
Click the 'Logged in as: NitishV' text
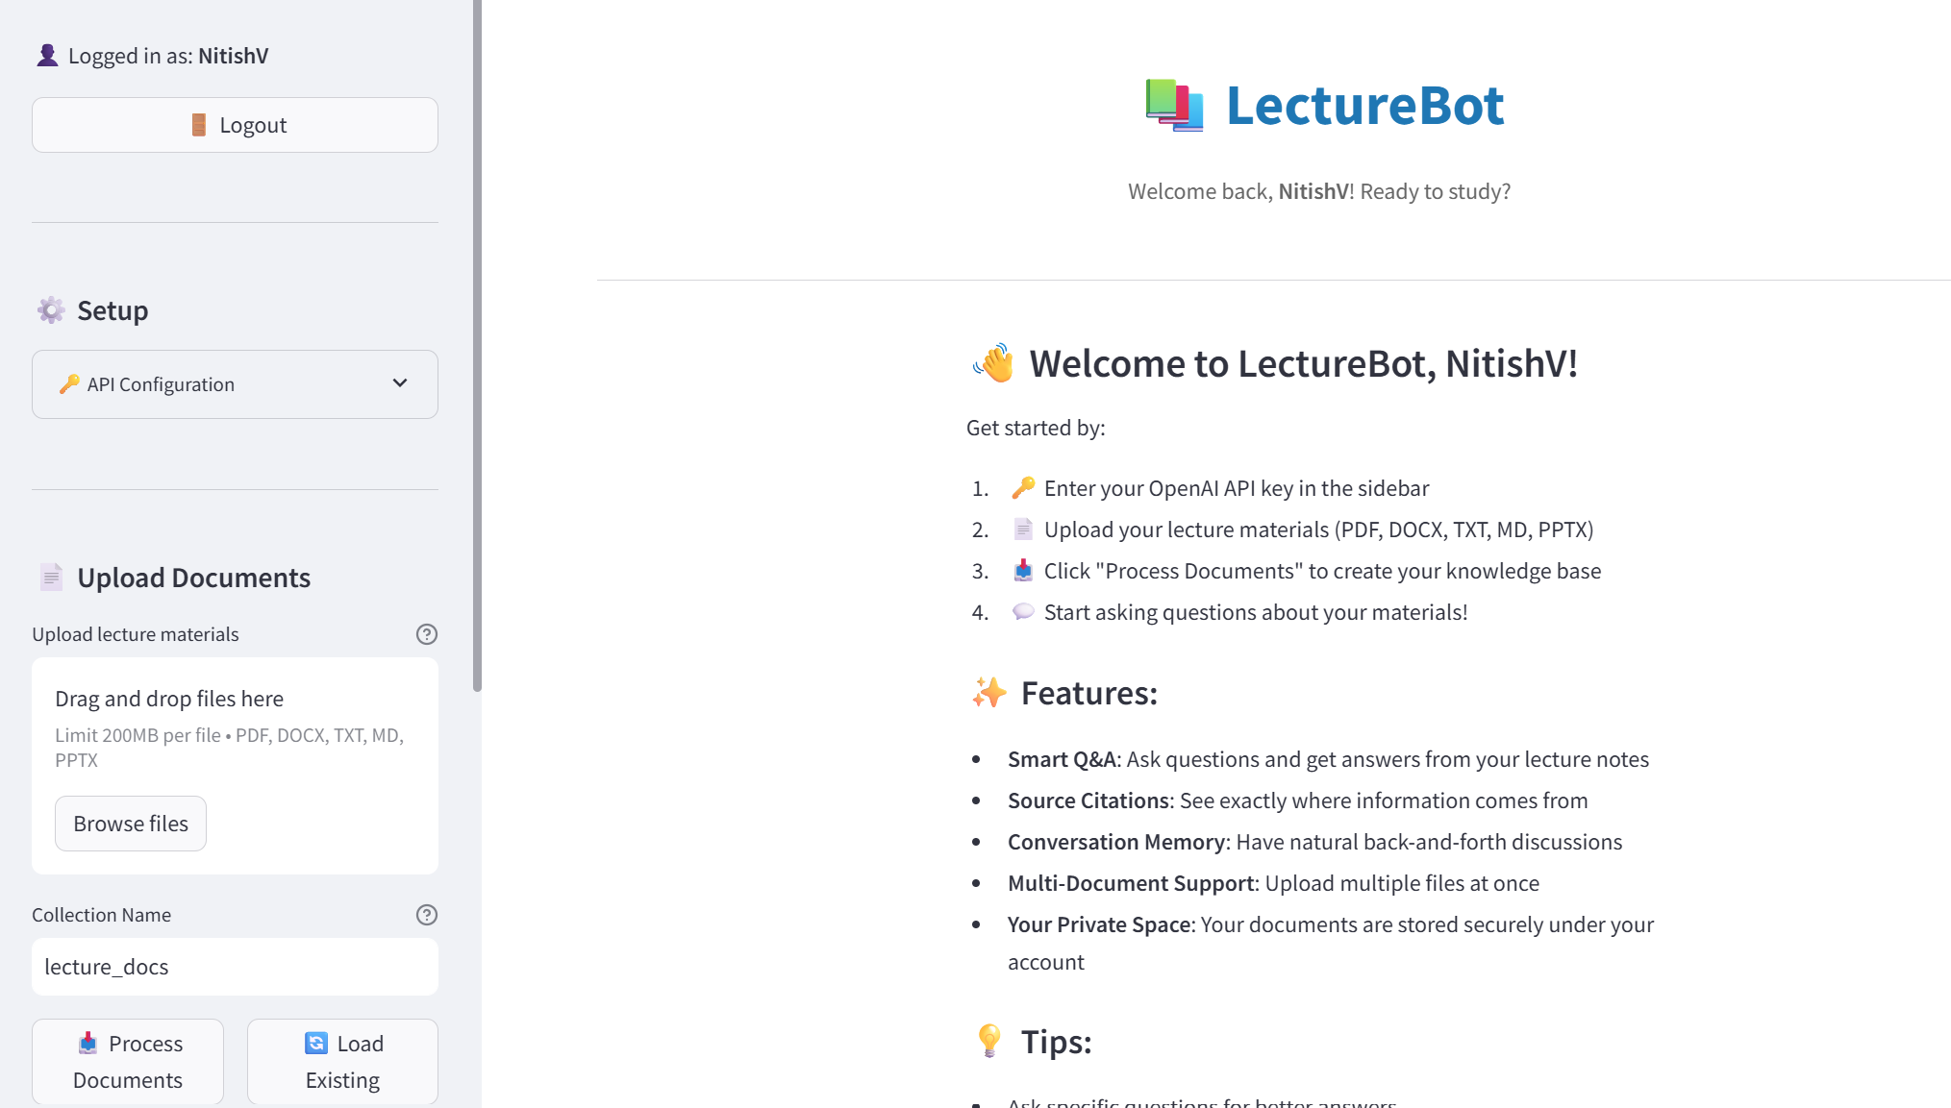click(x=168, y=56)
